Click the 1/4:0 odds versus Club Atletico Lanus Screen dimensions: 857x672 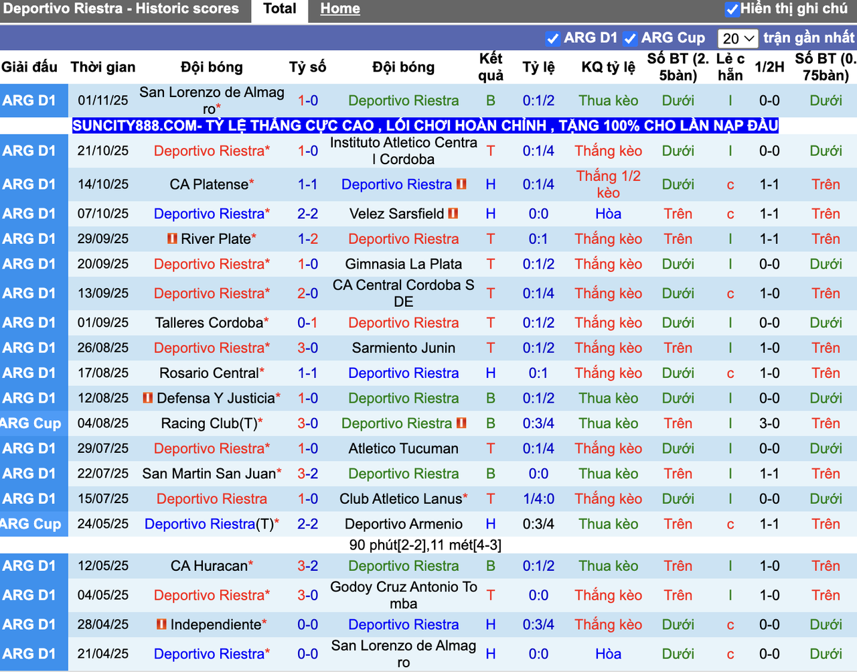[x=539, y=499]
